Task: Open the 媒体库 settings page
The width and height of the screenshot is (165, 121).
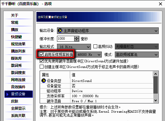Action: [16, 58]
